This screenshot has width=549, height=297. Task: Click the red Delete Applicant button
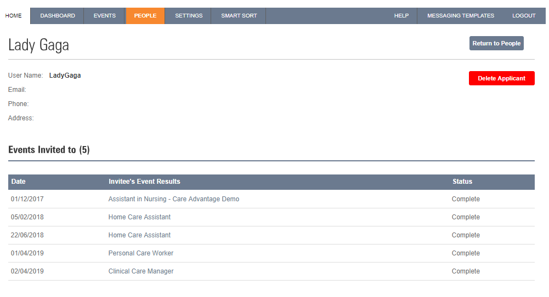point(501,78)
